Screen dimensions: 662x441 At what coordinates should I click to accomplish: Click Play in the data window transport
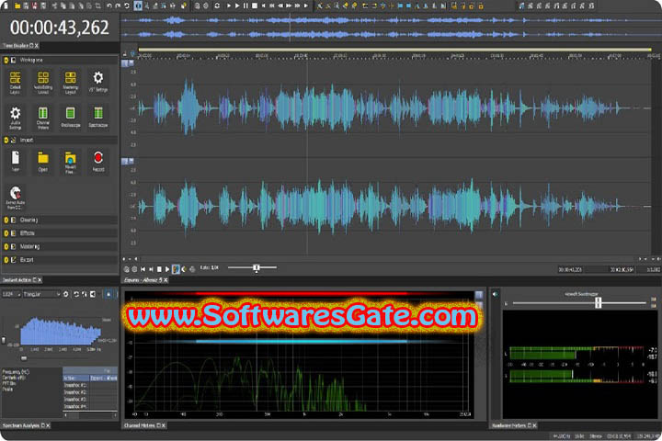coord(167,269)
